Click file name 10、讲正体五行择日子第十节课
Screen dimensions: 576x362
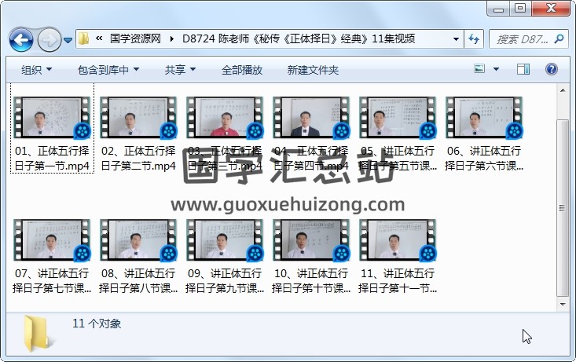(x=310, y=281)
